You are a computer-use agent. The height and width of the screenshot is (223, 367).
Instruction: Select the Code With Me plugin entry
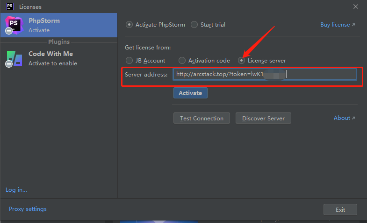tap(59, 58)
